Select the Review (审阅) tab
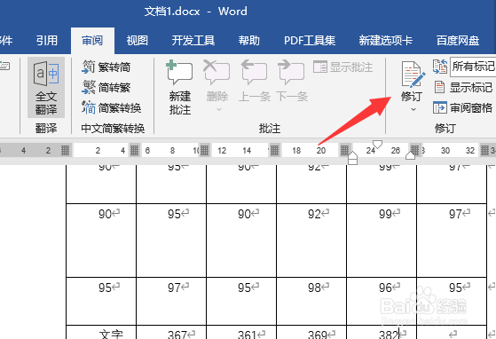The image size is (496, 339). (x=92, y=41)
